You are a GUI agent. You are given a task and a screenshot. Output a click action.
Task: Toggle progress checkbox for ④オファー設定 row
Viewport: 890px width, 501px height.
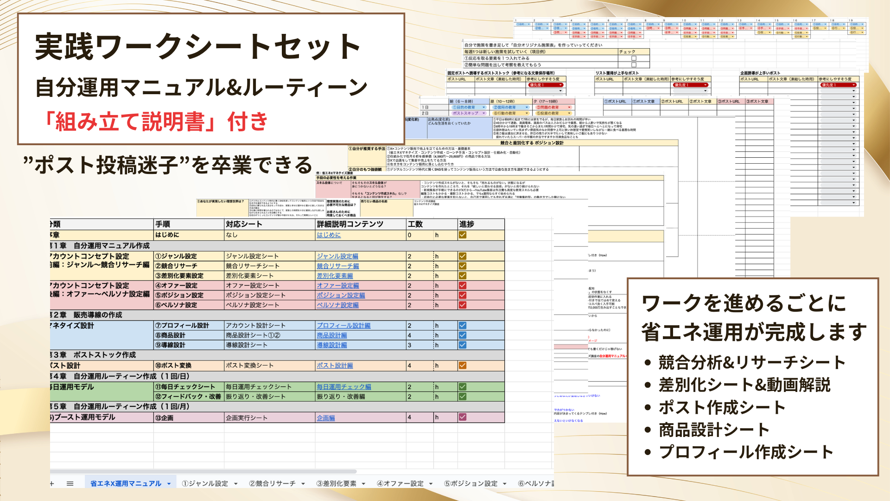point(463,285)
